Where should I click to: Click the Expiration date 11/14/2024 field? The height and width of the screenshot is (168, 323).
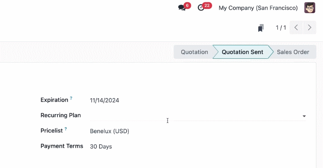click(x=105, y=100)
